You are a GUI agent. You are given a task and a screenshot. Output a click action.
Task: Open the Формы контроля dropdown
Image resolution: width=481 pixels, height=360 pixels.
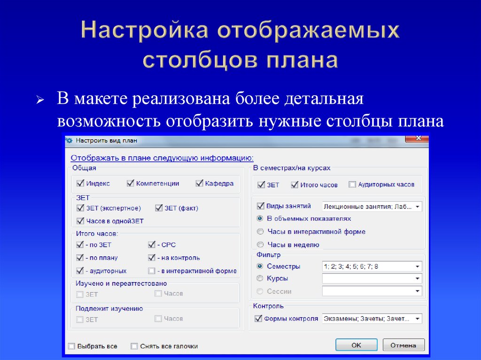[418, 318]
